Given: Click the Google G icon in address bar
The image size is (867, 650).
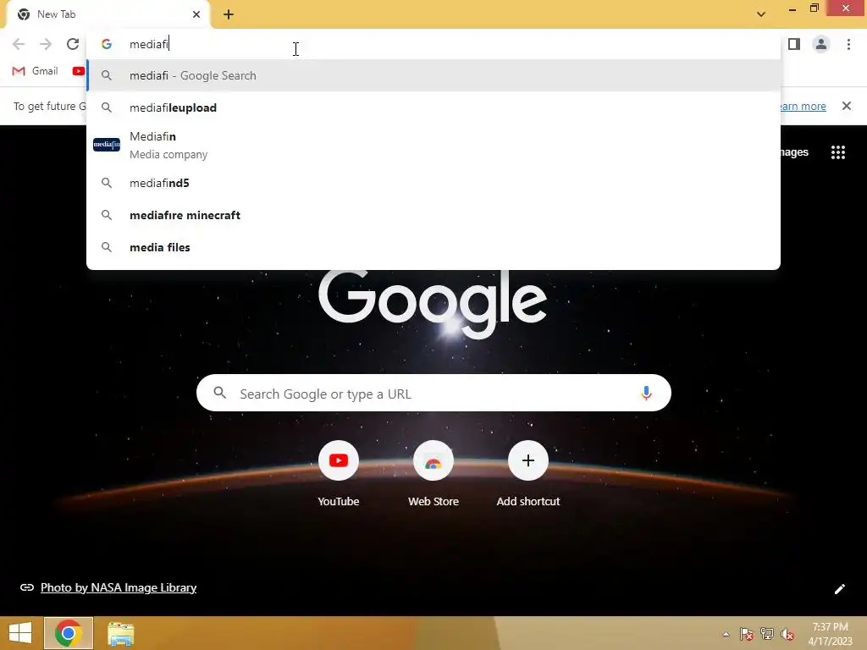Looking at the screenshot, I should tap(106, 44).
